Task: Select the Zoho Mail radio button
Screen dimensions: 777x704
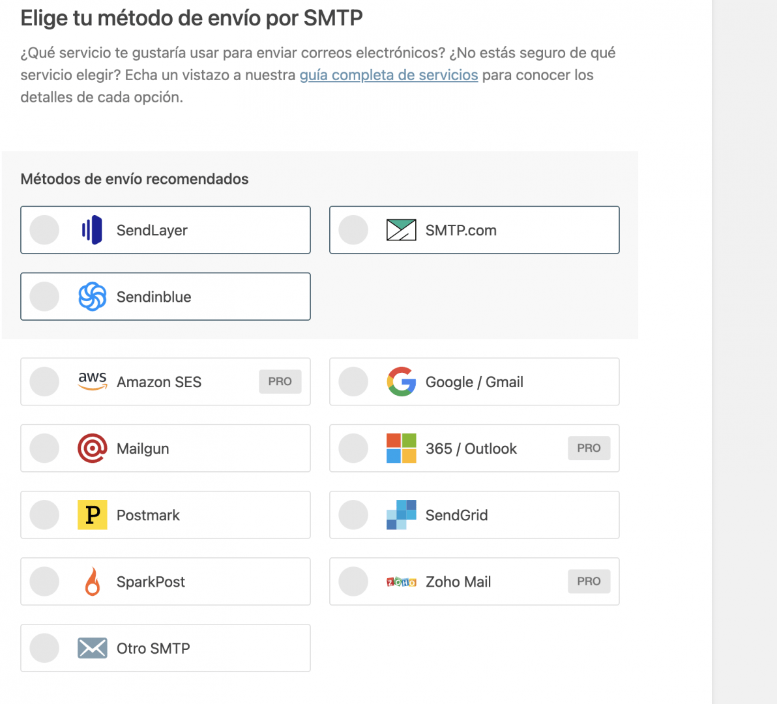Action: [x=353, y=581]
